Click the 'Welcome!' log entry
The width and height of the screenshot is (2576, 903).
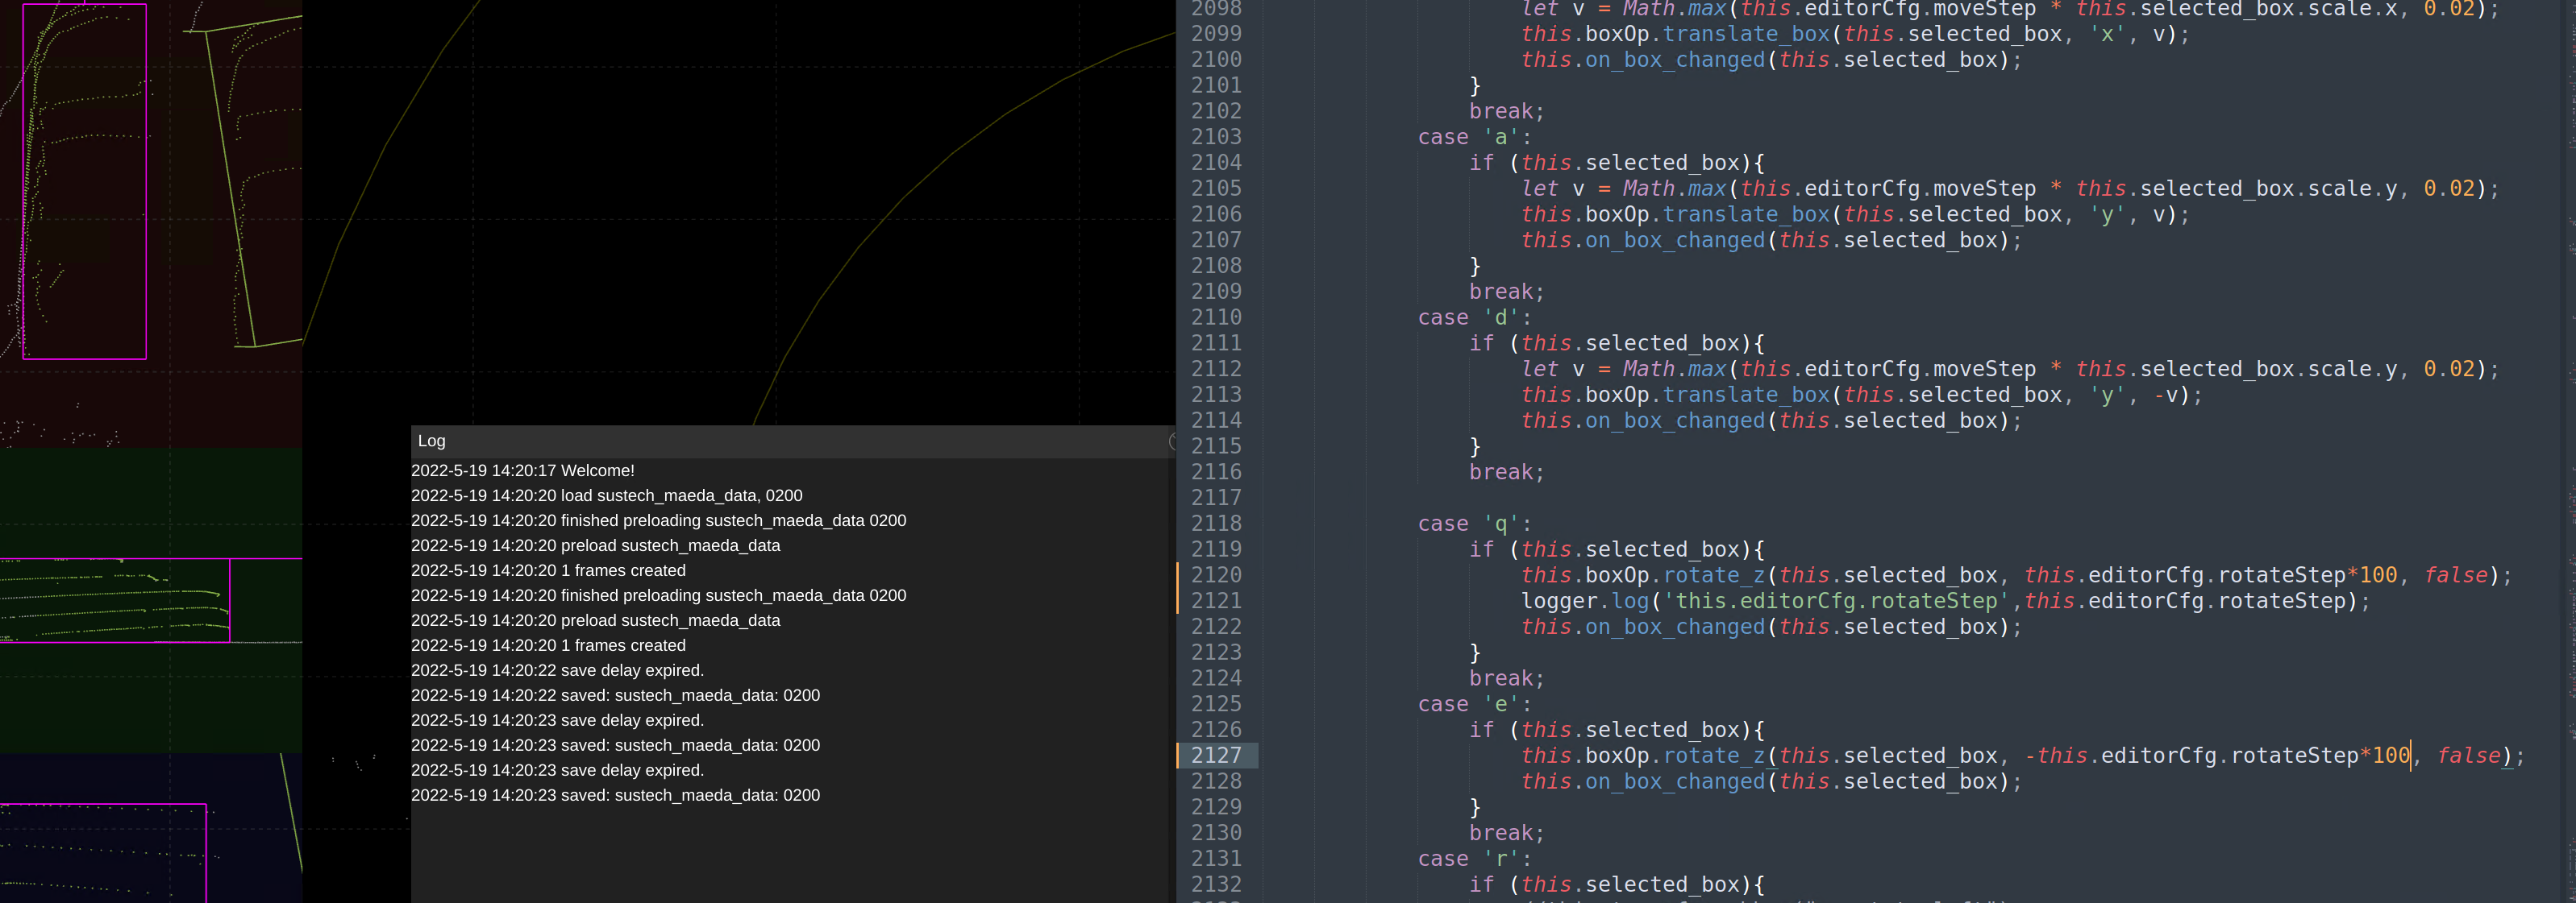point(522,470)
